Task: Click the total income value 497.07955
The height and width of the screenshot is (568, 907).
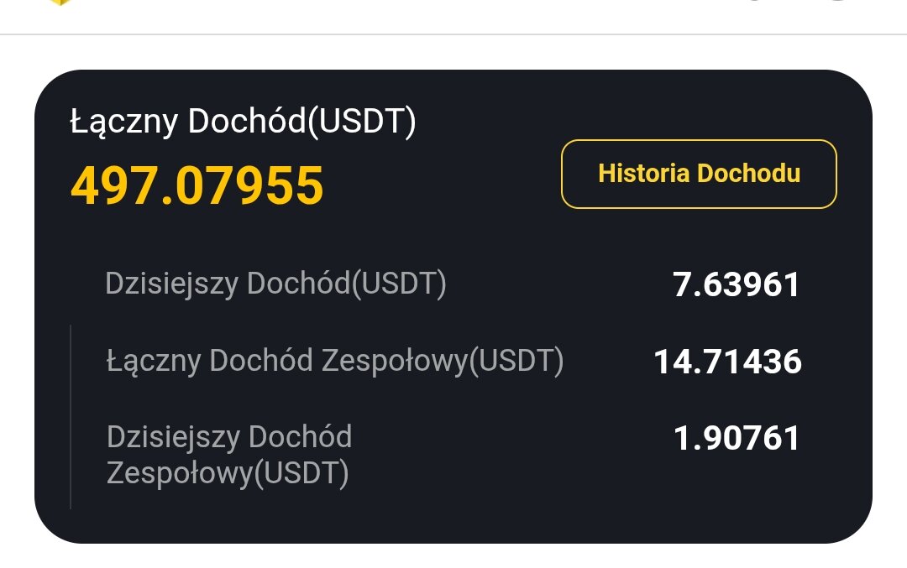Action: [x=197, y=185]
